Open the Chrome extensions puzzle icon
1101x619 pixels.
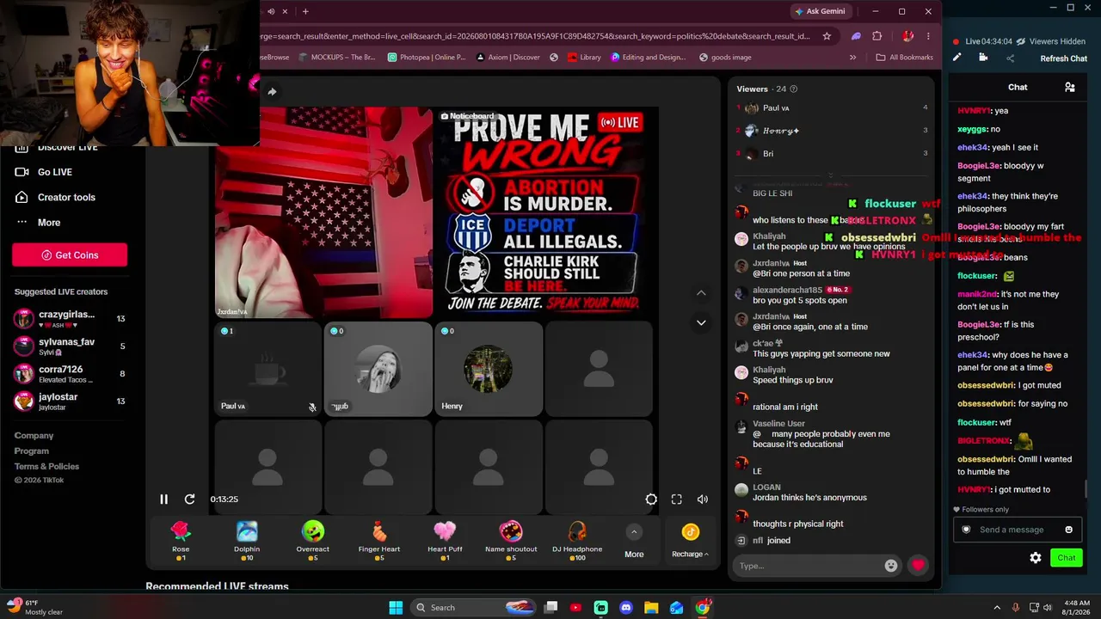point(877,36)
